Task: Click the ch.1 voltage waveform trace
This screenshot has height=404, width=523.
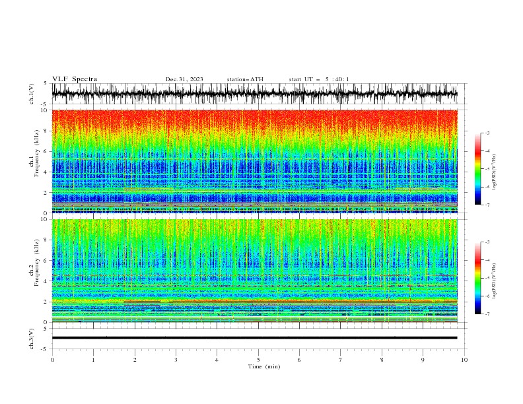Action: point(254,94)
